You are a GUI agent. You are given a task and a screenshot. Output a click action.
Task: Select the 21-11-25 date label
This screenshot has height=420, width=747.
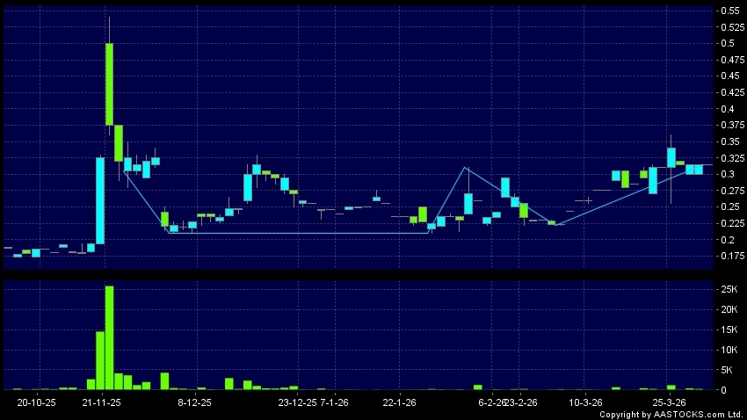click(102, 402)
